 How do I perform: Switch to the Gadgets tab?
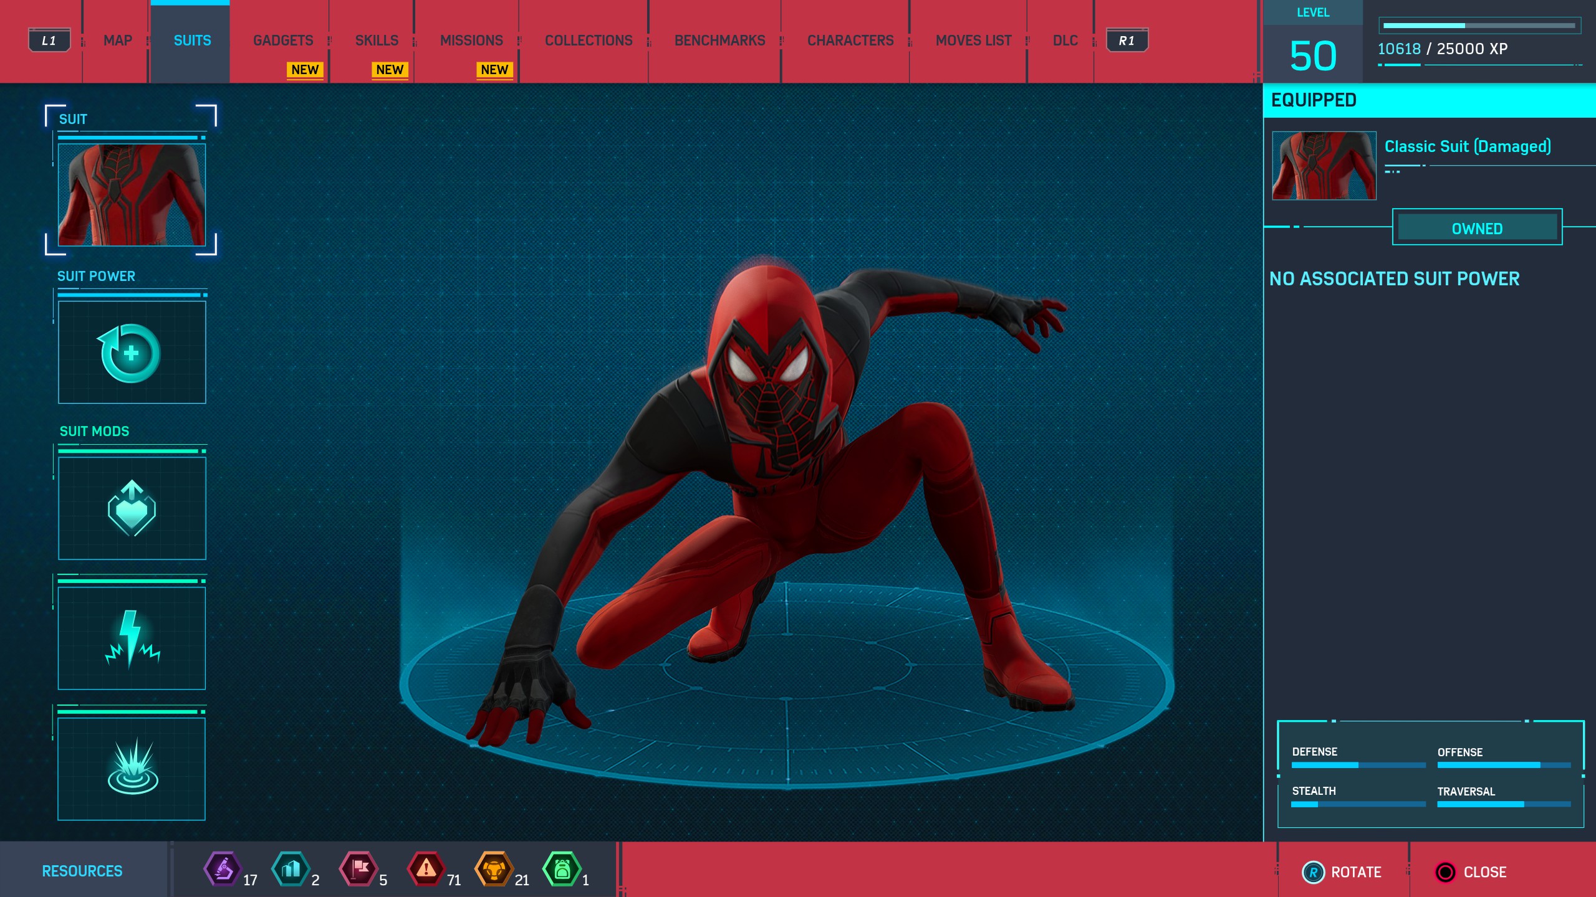tap(283, 40)
